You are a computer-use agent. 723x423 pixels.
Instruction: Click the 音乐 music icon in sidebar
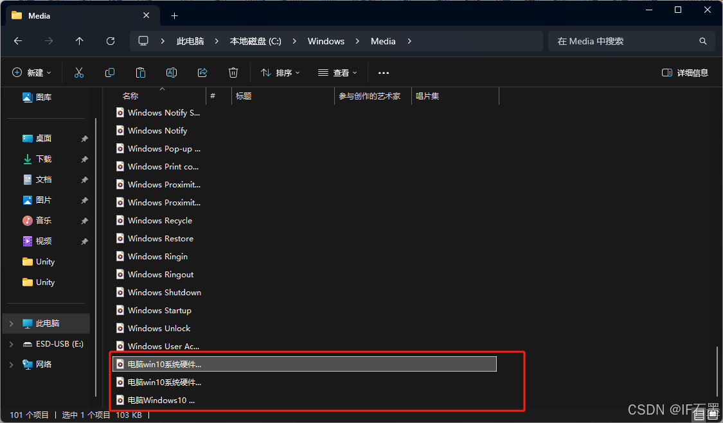[x=27, y=220]
